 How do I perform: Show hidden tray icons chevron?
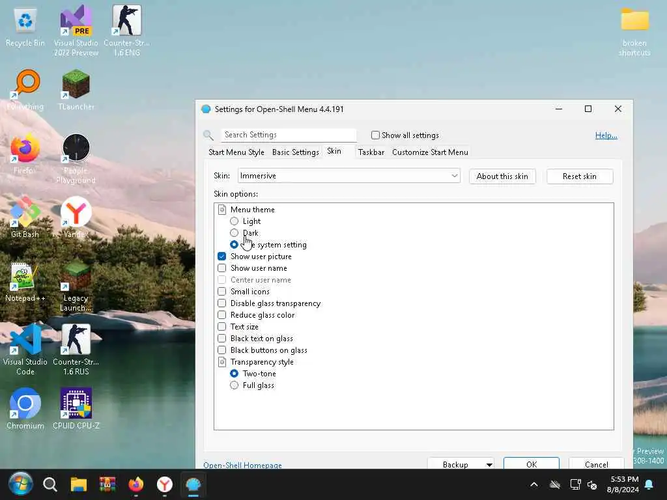[x=534, y=484]
